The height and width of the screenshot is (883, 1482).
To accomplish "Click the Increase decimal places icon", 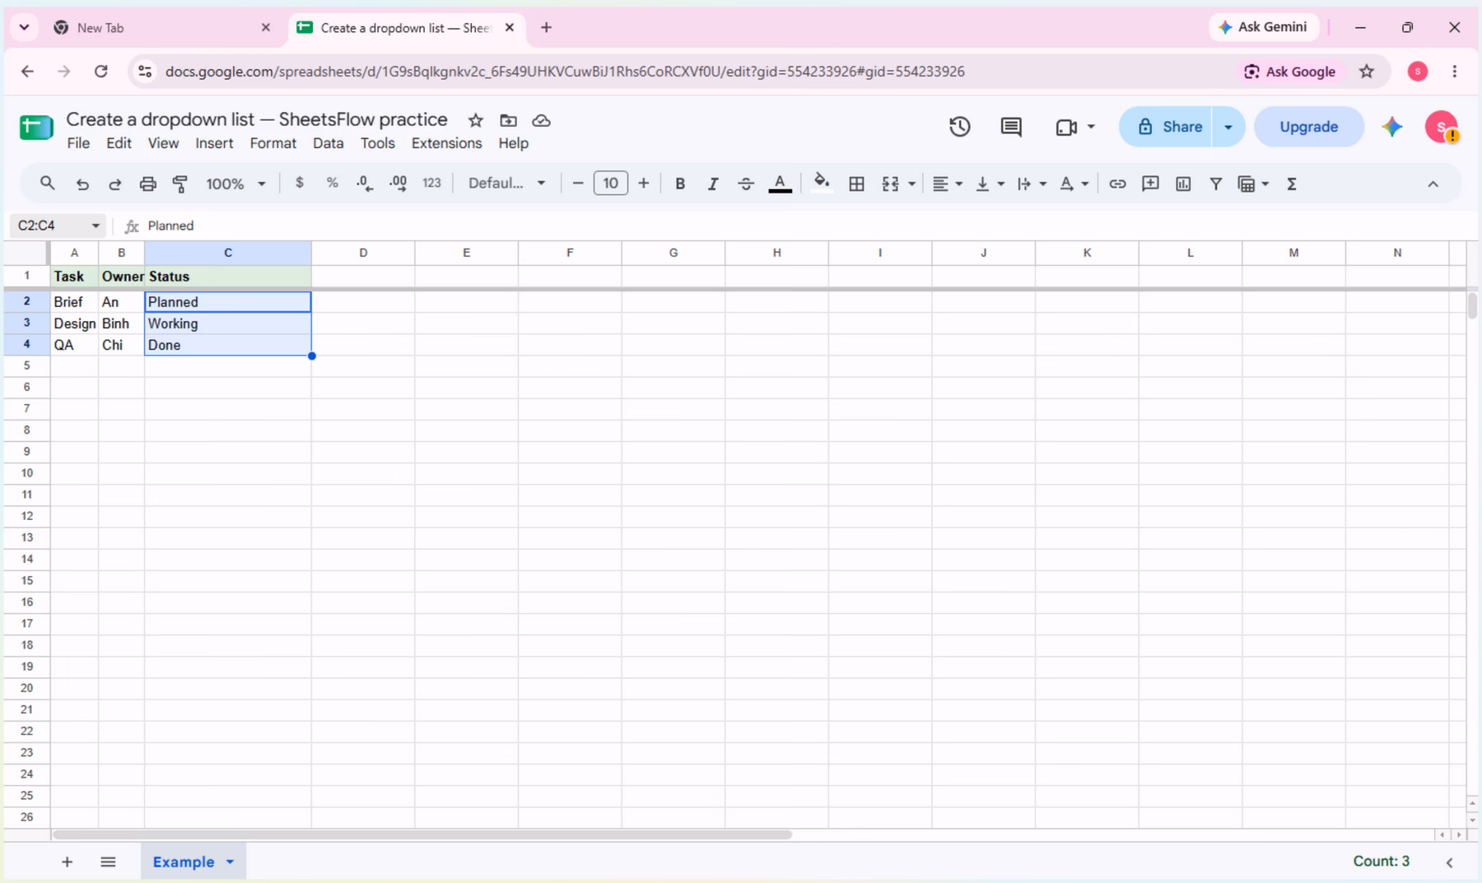I will click(x=398, y=184).
